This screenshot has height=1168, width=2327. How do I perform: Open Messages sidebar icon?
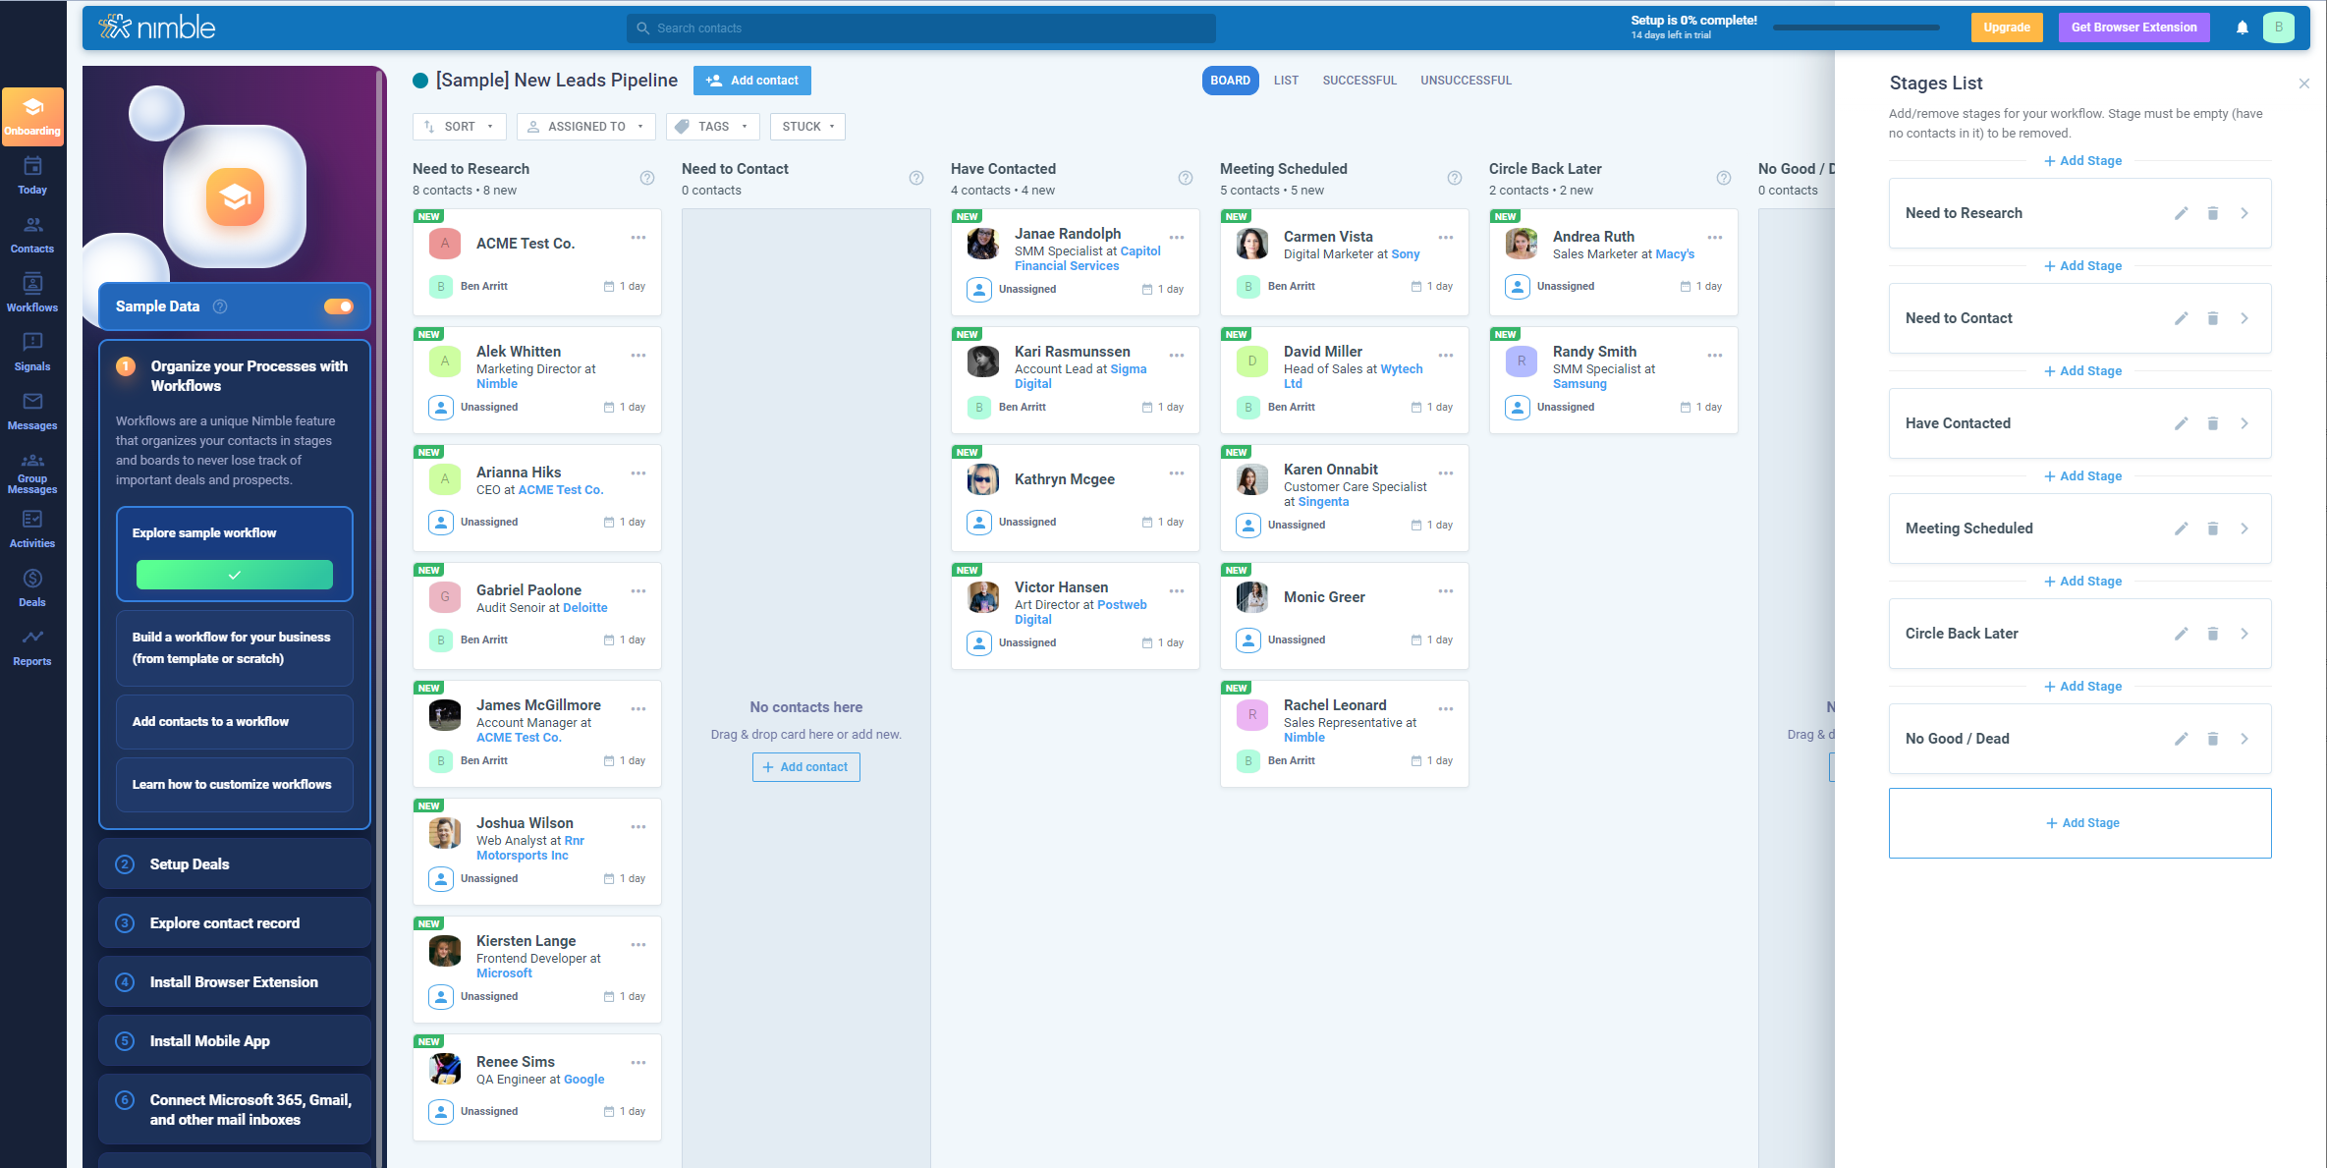click(x=32, y=412)
